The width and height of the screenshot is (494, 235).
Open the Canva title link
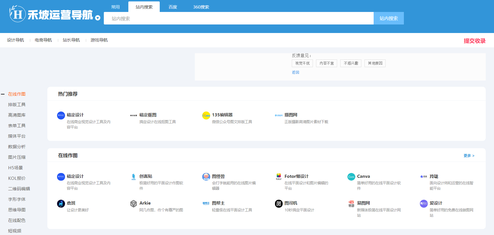(363, 176)
